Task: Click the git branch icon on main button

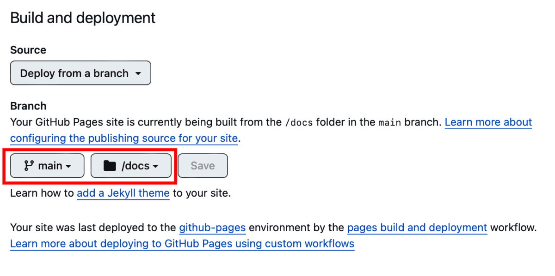Action: [x=28, y=166]
